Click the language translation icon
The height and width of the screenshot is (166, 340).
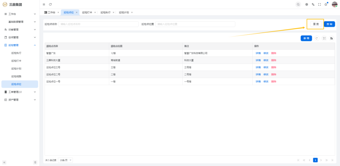pyautogui.click(x=313, y=4)
